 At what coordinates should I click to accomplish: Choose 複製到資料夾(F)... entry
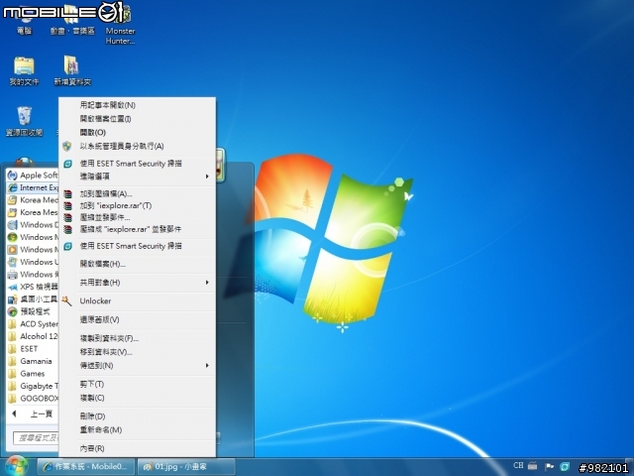[138, 338]
